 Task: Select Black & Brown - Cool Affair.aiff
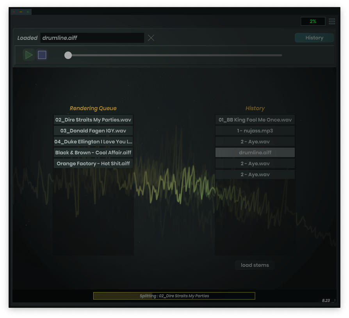(93, 153)
